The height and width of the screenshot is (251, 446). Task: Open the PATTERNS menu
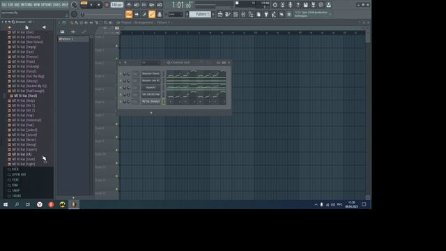26,5
